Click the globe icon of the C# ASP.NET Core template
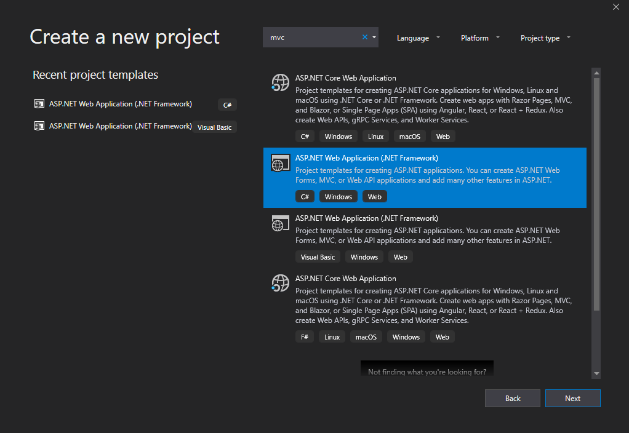This screenshot has height=433, width=629. [x=280, y=82]
